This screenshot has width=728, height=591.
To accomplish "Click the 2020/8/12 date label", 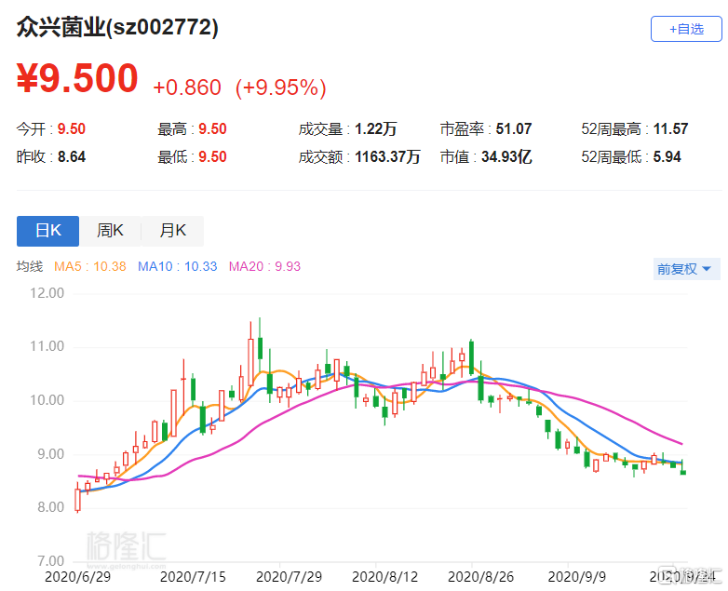I will tap(384, 577).
